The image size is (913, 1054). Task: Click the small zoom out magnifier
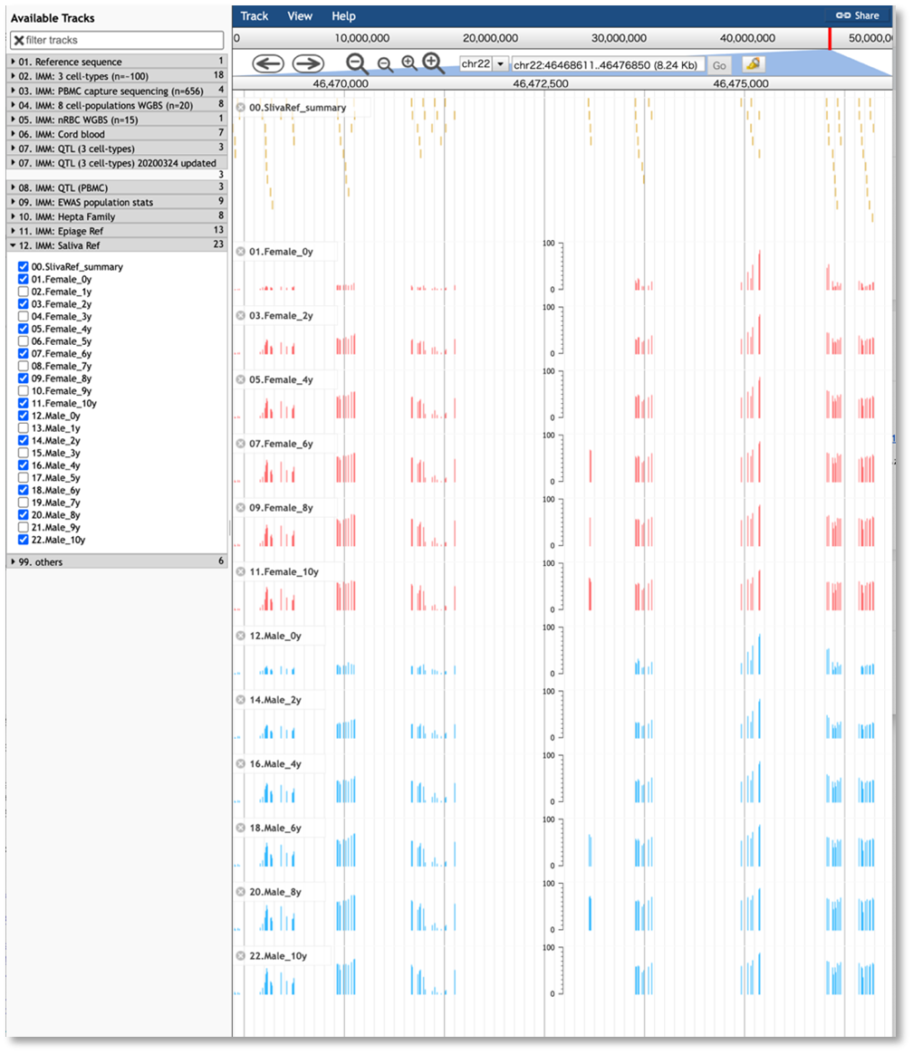click(x=385, y=64)
